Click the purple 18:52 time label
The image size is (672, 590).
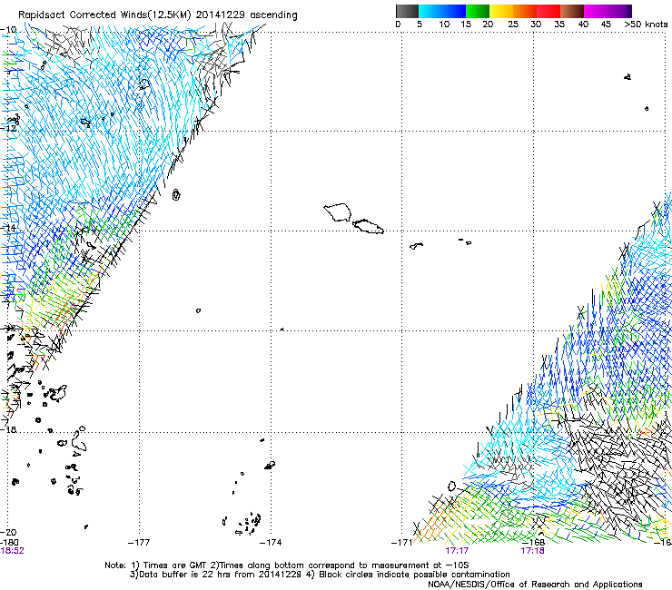(12, 551)
